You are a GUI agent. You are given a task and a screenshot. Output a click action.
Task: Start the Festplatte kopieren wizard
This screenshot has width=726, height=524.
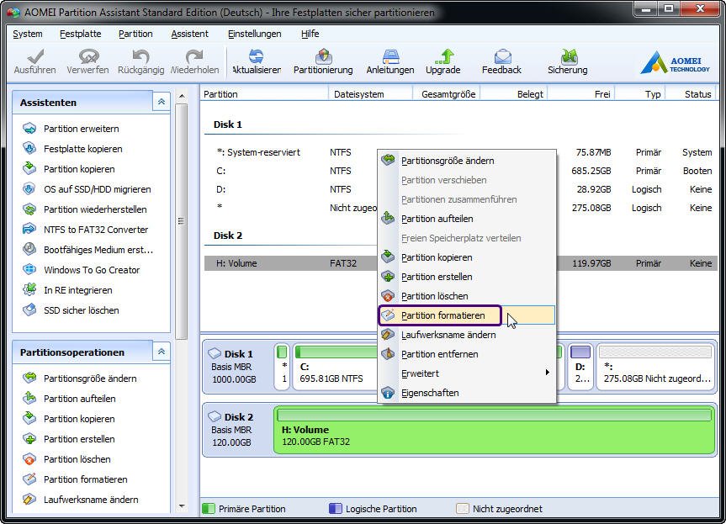[x=83, y=149]
